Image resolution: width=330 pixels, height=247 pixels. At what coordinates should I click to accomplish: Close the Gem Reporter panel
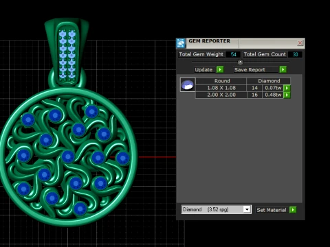point(300,43)
